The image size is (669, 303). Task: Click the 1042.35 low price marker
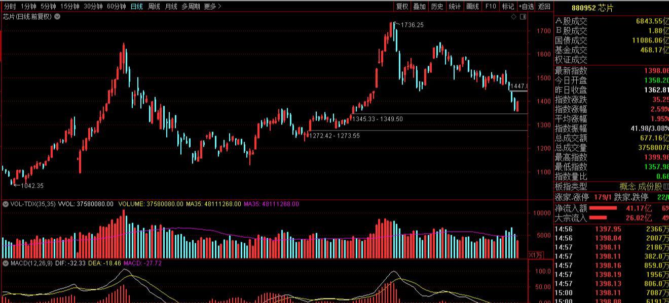[32, 186]
